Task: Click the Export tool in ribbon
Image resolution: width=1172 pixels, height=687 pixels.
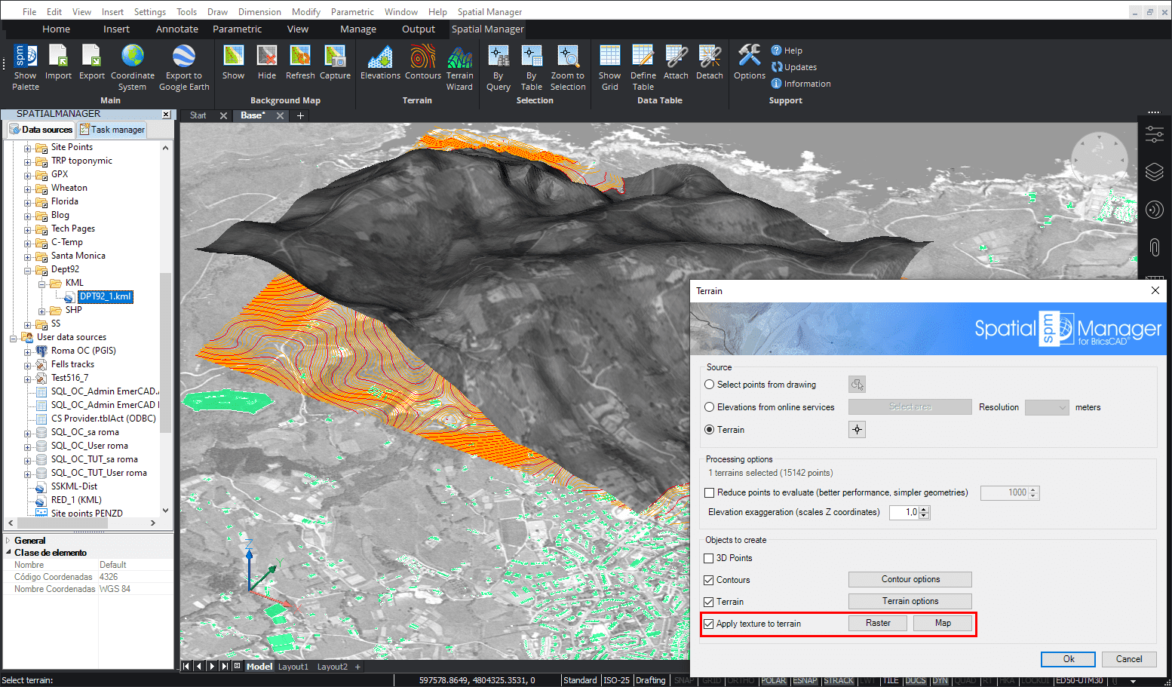Action: point(92,63)
